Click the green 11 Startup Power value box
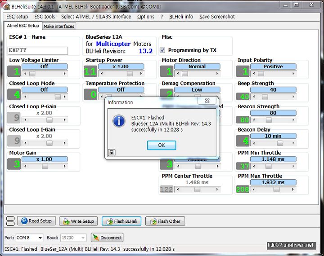The width and height of the screenshot is (324, 256). coord(90,71)
